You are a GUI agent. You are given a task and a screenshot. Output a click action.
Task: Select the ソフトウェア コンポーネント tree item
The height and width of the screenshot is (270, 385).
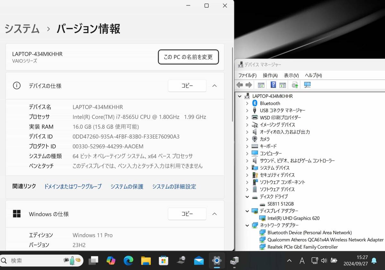coord(282,182)
